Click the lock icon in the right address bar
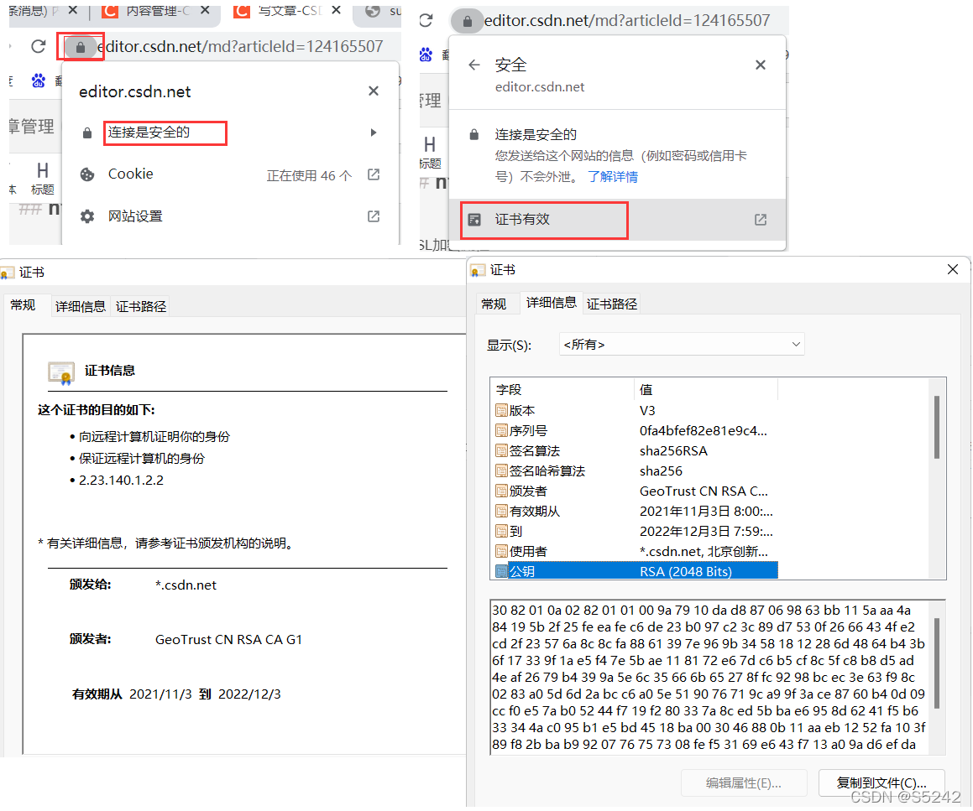 click(468, 22)
